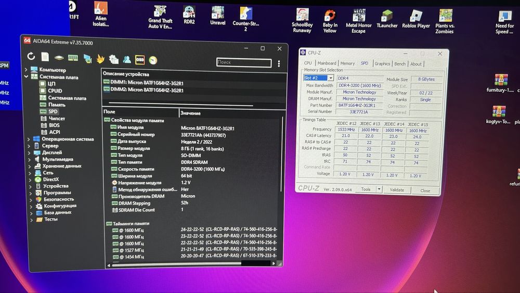This screenshot has height=293, width=520.
Task: Select the ЦП item in the tree
Action: tap(48, 84)
